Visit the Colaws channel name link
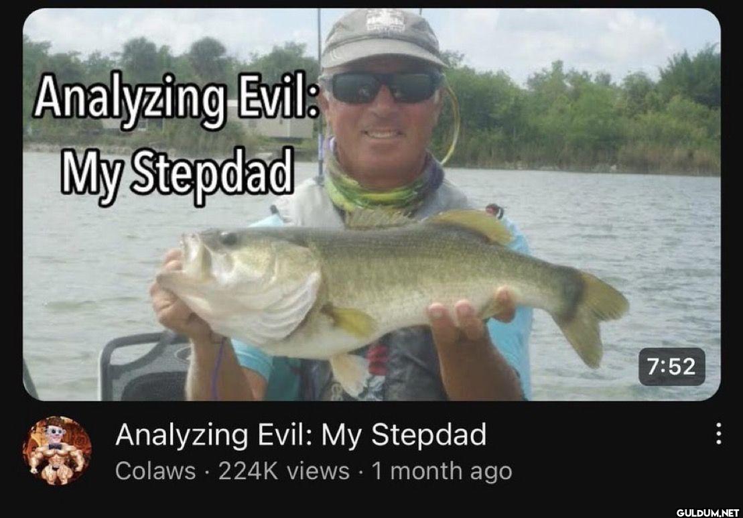This screenshot has height=518, width=743. coord(155,471)
